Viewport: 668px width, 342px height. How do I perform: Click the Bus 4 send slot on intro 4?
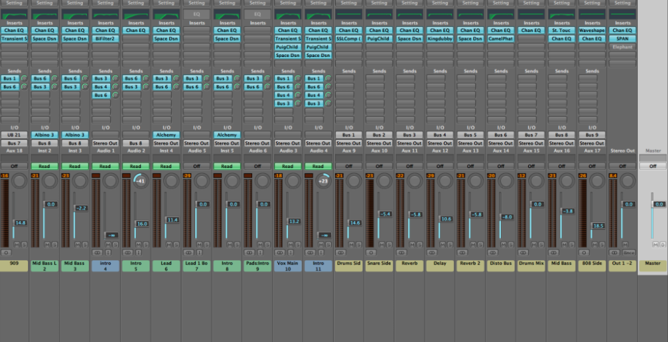pos(102,87)
